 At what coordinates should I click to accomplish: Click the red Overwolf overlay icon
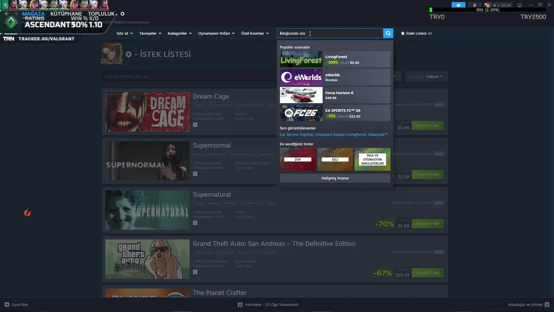27,212
